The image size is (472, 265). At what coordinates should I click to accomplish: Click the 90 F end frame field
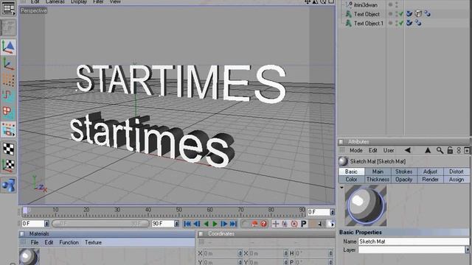[x=163, y=224]
